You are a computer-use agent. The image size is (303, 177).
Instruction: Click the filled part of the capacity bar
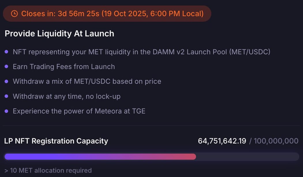click(x=100, y=156)
